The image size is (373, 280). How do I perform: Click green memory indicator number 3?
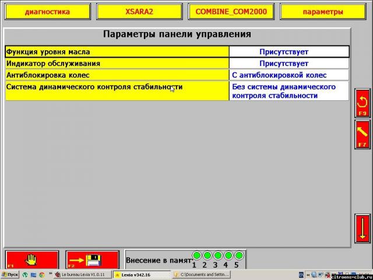[x=217, y=256]
